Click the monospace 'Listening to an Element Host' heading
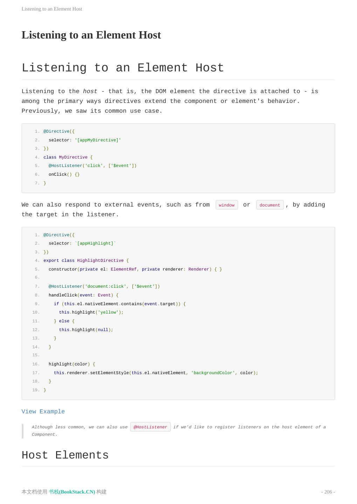 (123, 68)
